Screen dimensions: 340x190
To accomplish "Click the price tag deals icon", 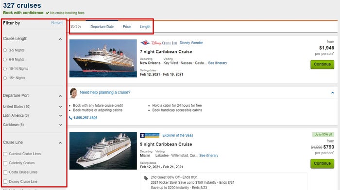I will [x=146, y=178].
